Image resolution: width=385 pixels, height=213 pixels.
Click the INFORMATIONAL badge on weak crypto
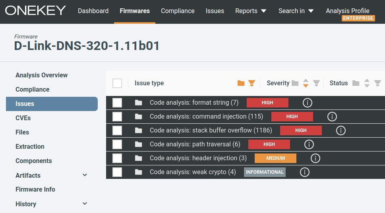coord(265,172)
